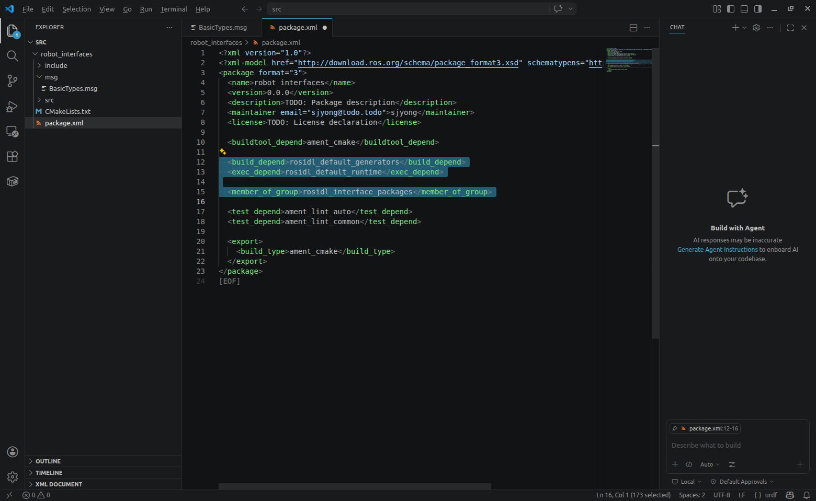Screen dimensions: 816x501
Task: Open the Selection menu
Action: click(x=76, y=9)
